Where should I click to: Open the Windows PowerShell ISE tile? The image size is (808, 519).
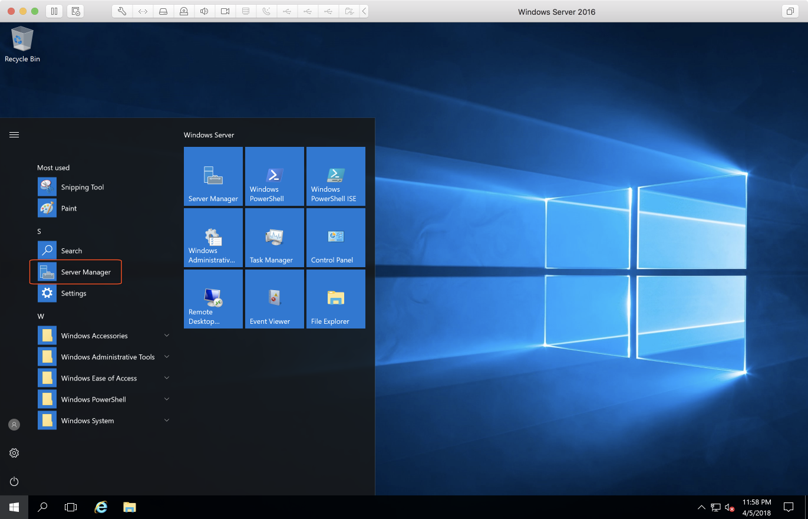(x=335, y=176)
